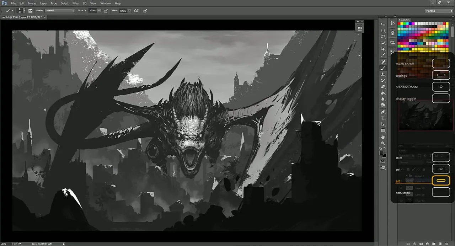Choose the Horizontal Type tool
Image resolution: width=455 pixels, height=246 pixels.
tap(383, 118)
